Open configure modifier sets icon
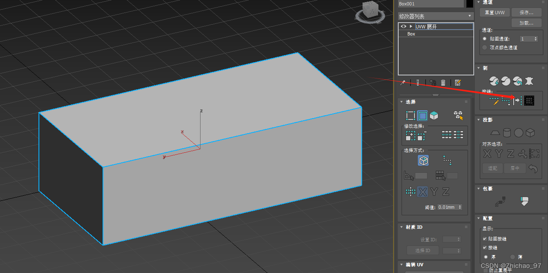Image resolution: width=548 pixels, height=273 pixels. [x=458, y=83]
